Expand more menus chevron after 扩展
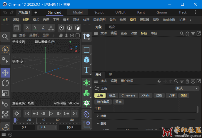This screenshot has height=138, width=202. pyautogui.click(x=190, y=20)
